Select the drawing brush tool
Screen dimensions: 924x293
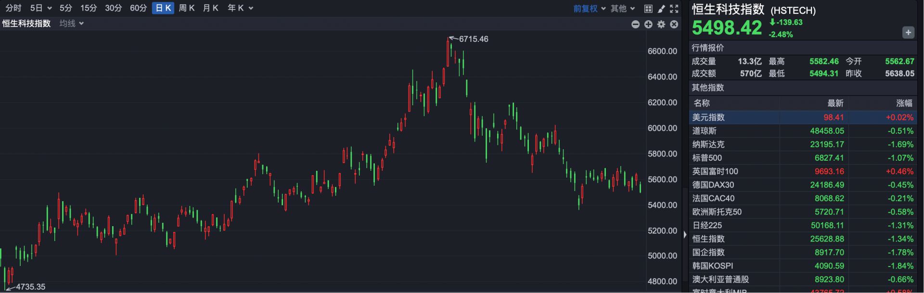point(661,9)
